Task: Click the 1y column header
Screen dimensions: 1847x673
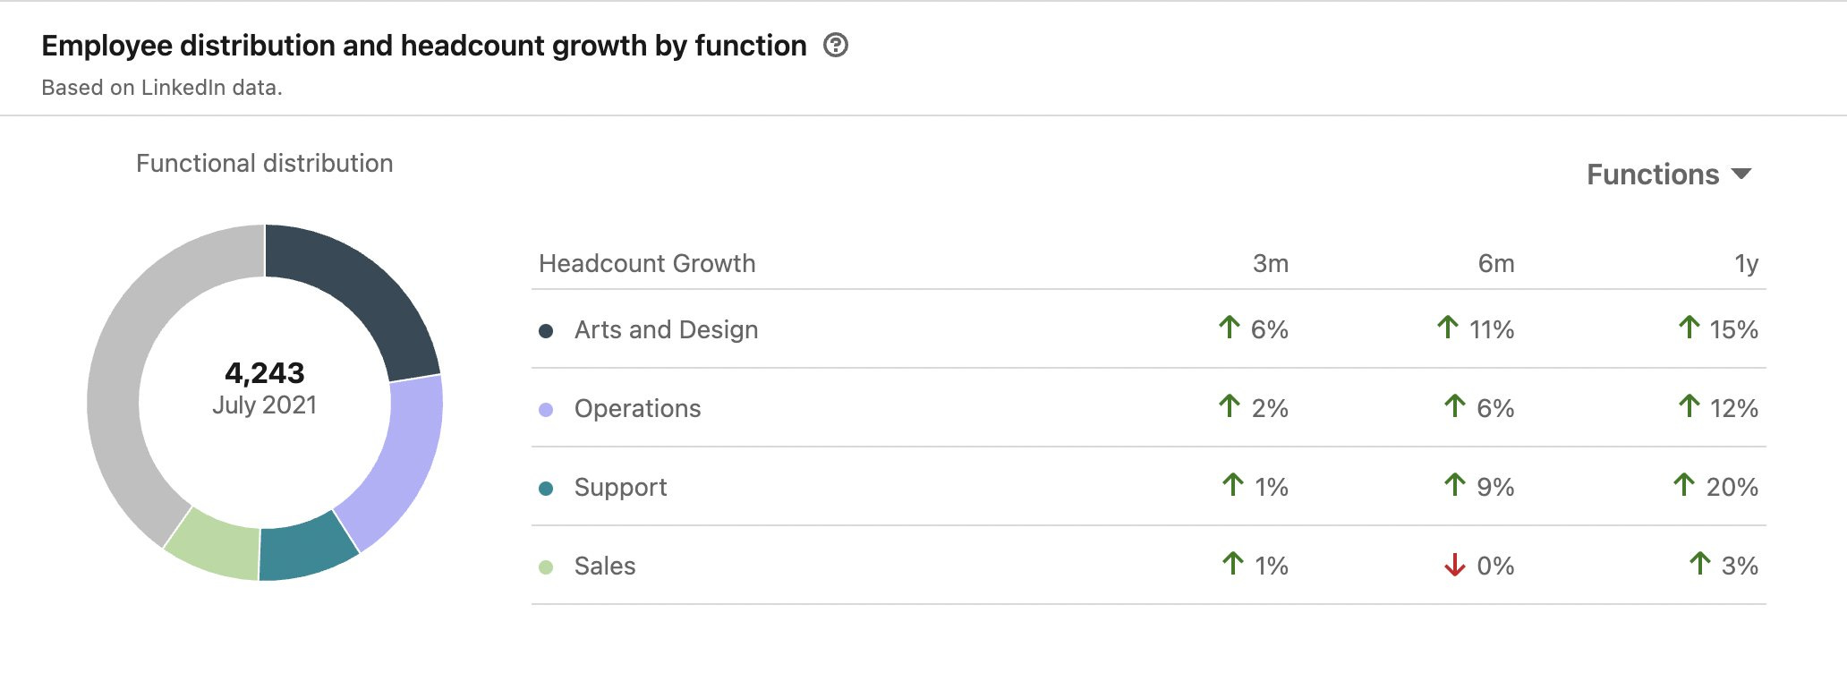Action: (x=1746, y=264)
